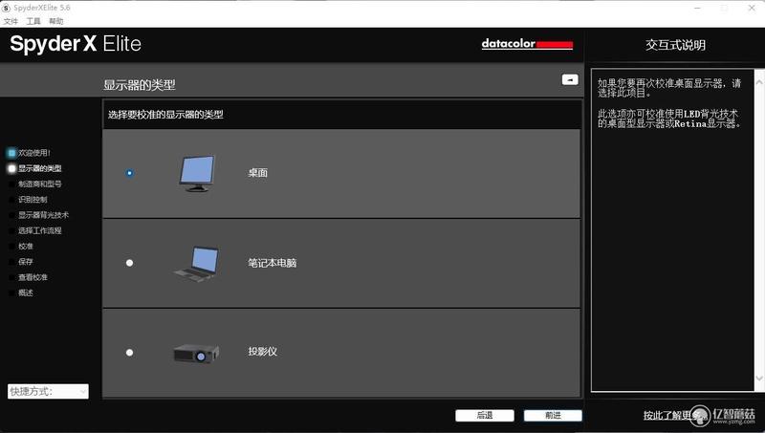765x433 pixels.
Task: Click the projector icon
Action: (x=196, y=353)
